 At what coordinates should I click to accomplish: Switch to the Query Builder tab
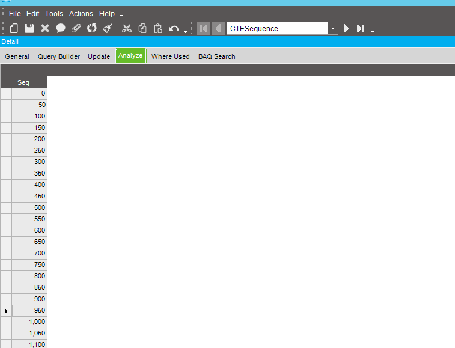click(x=59, y=56)
